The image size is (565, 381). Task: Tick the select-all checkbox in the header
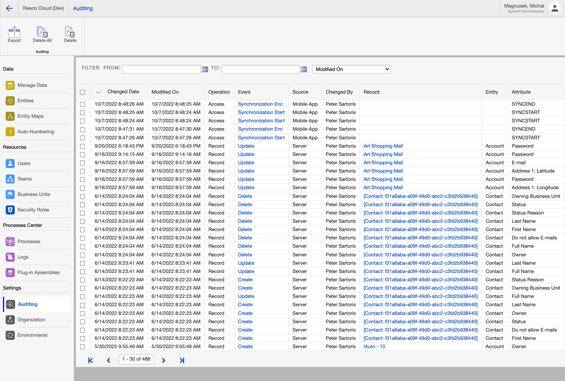(83, 93)
